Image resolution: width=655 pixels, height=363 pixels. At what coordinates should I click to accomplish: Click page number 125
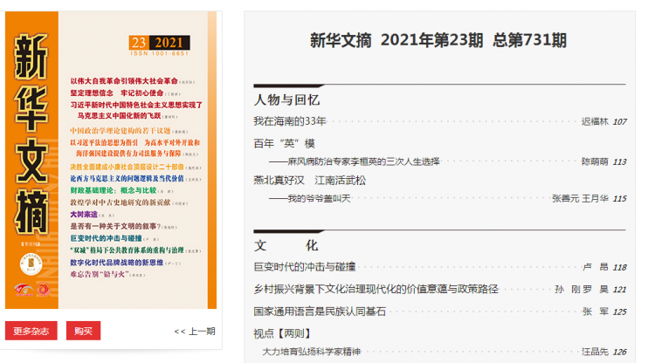point(619,312)
